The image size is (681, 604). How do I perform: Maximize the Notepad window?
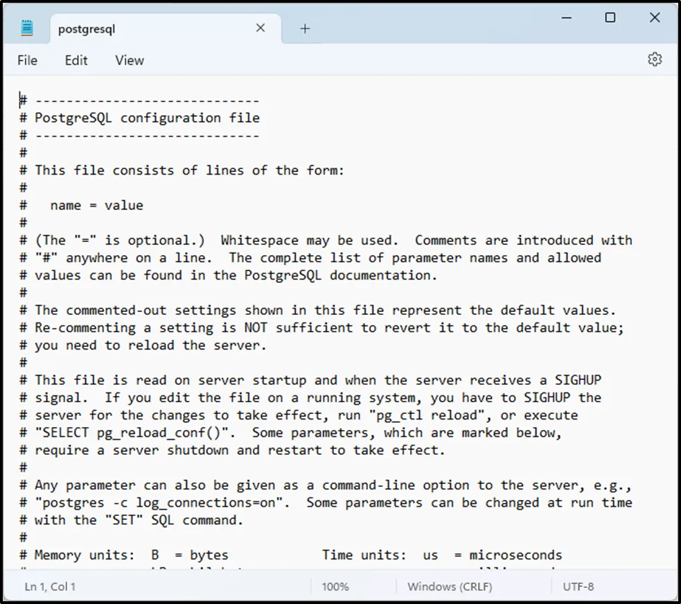click(610, 18)
